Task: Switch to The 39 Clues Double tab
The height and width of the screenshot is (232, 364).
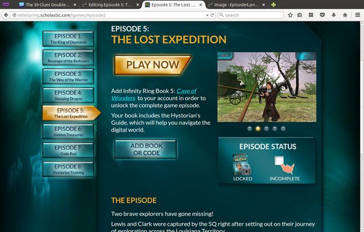Action: click(48, 5)
